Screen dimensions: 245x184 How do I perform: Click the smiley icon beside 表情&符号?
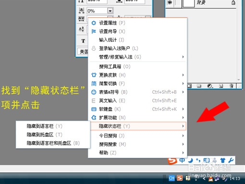pos(94,92)
